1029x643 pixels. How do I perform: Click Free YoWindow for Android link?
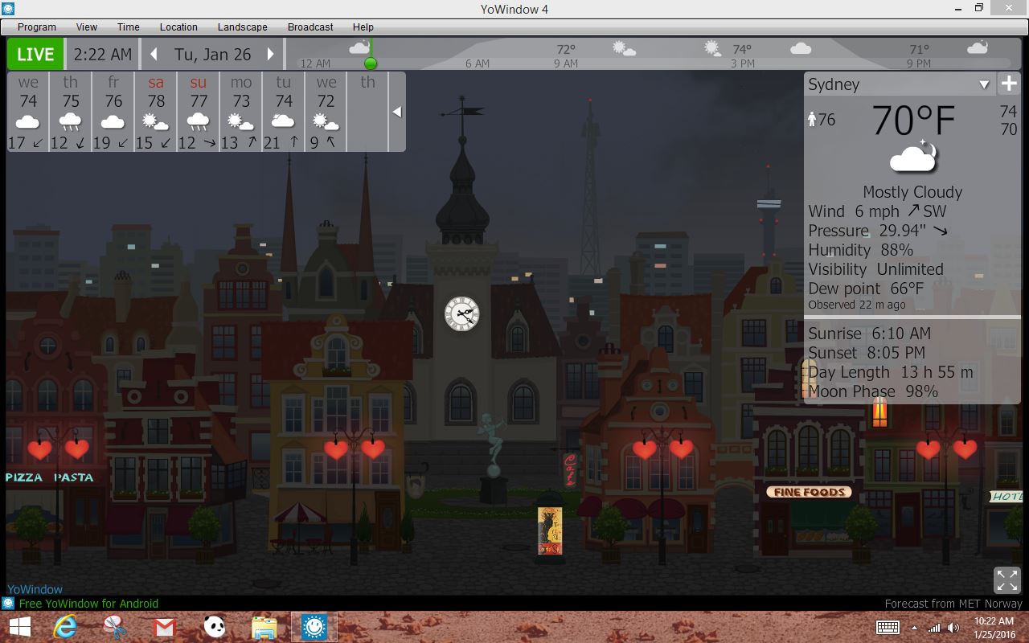tap(88, 604)
